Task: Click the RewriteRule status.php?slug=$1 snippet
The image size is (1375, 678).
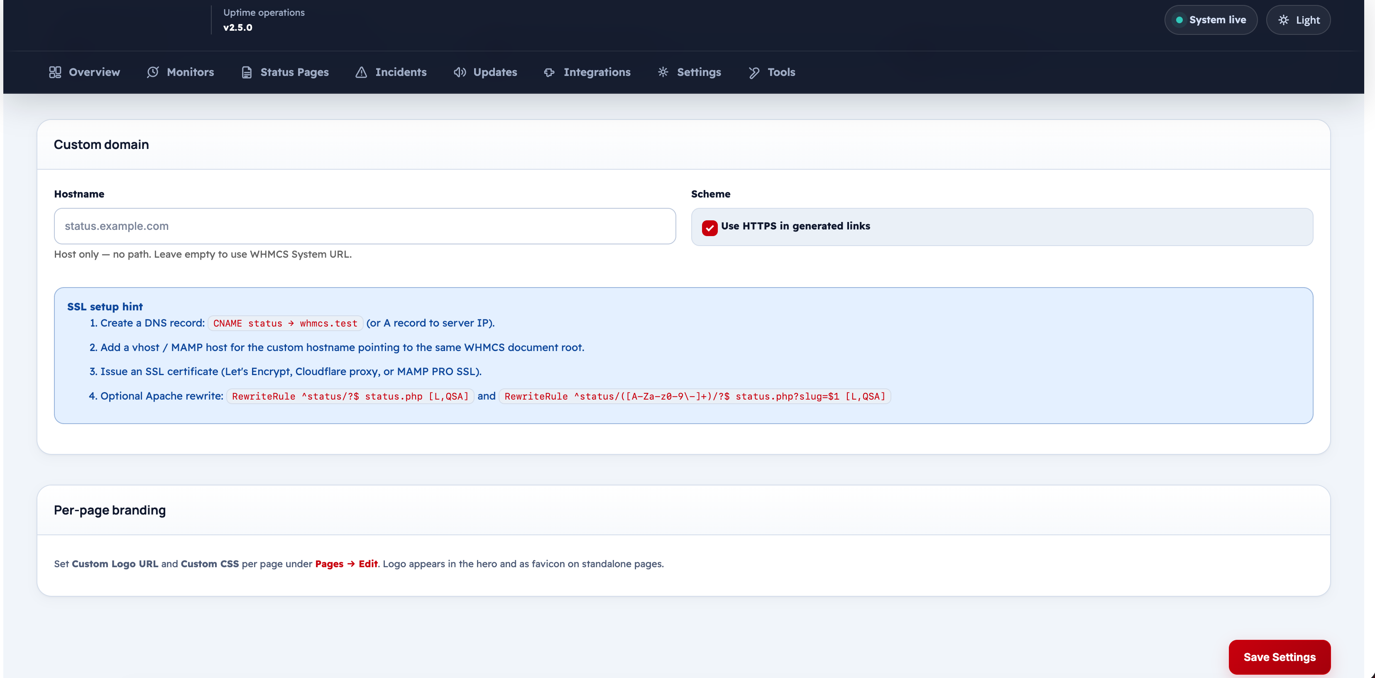Action: [x=695, y=396]
